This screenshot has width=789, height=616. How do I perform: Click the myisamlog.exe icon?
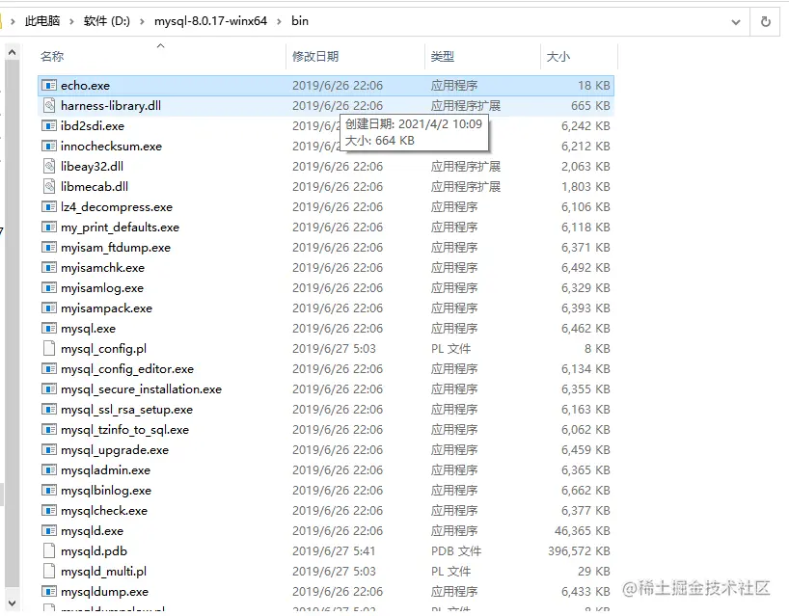pyautogui.click(x=49, y=287)
